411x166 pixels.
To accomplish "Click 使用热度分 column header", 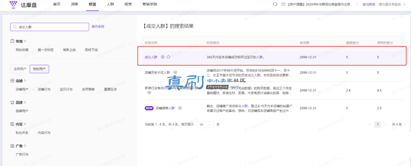I will tap(385, 42).
